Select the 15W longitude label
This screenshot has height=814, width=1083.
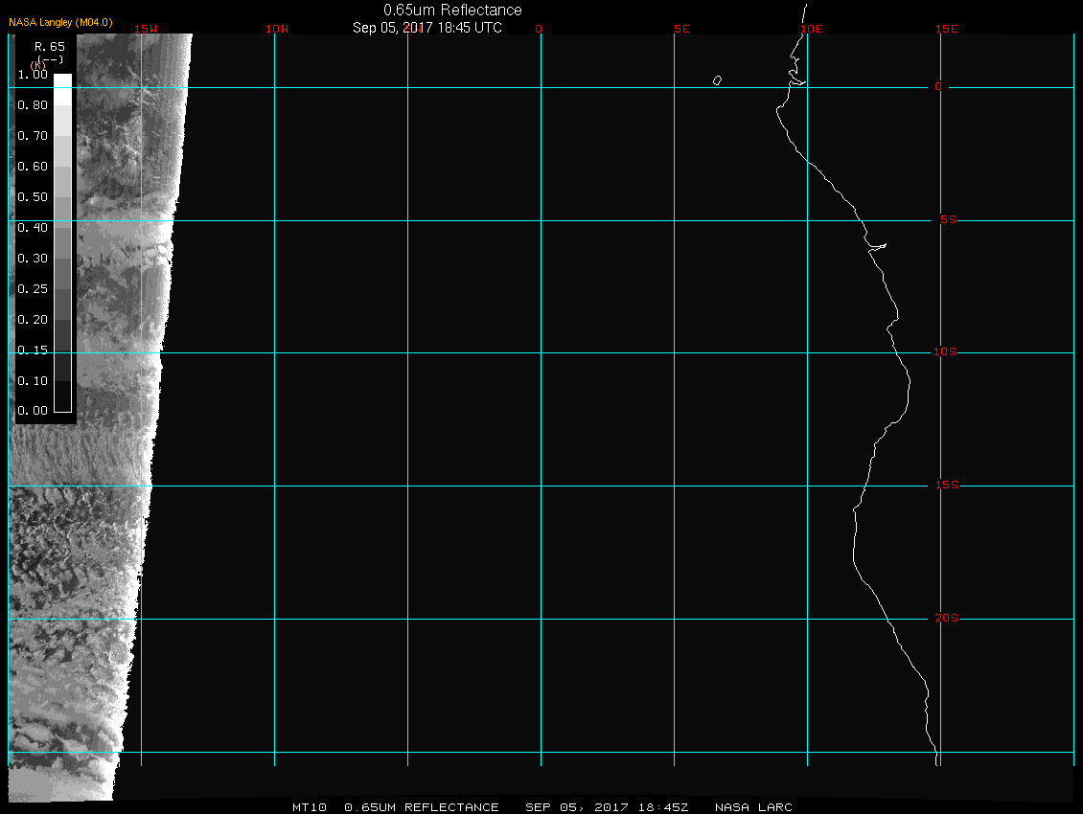tap(146, 29)
